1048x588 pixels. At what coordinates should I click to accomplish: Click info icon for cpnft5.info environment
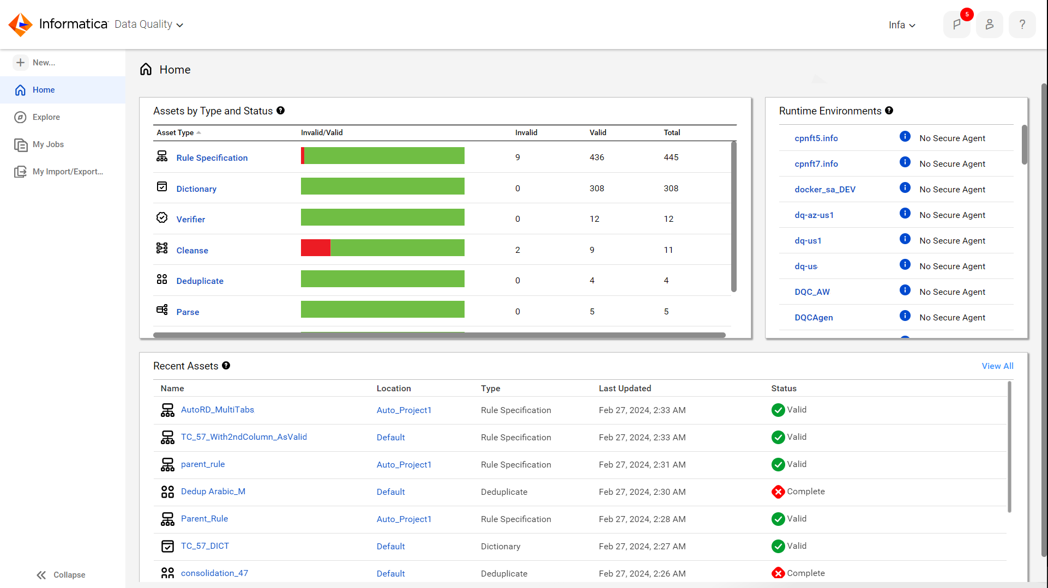pos(905,137)
